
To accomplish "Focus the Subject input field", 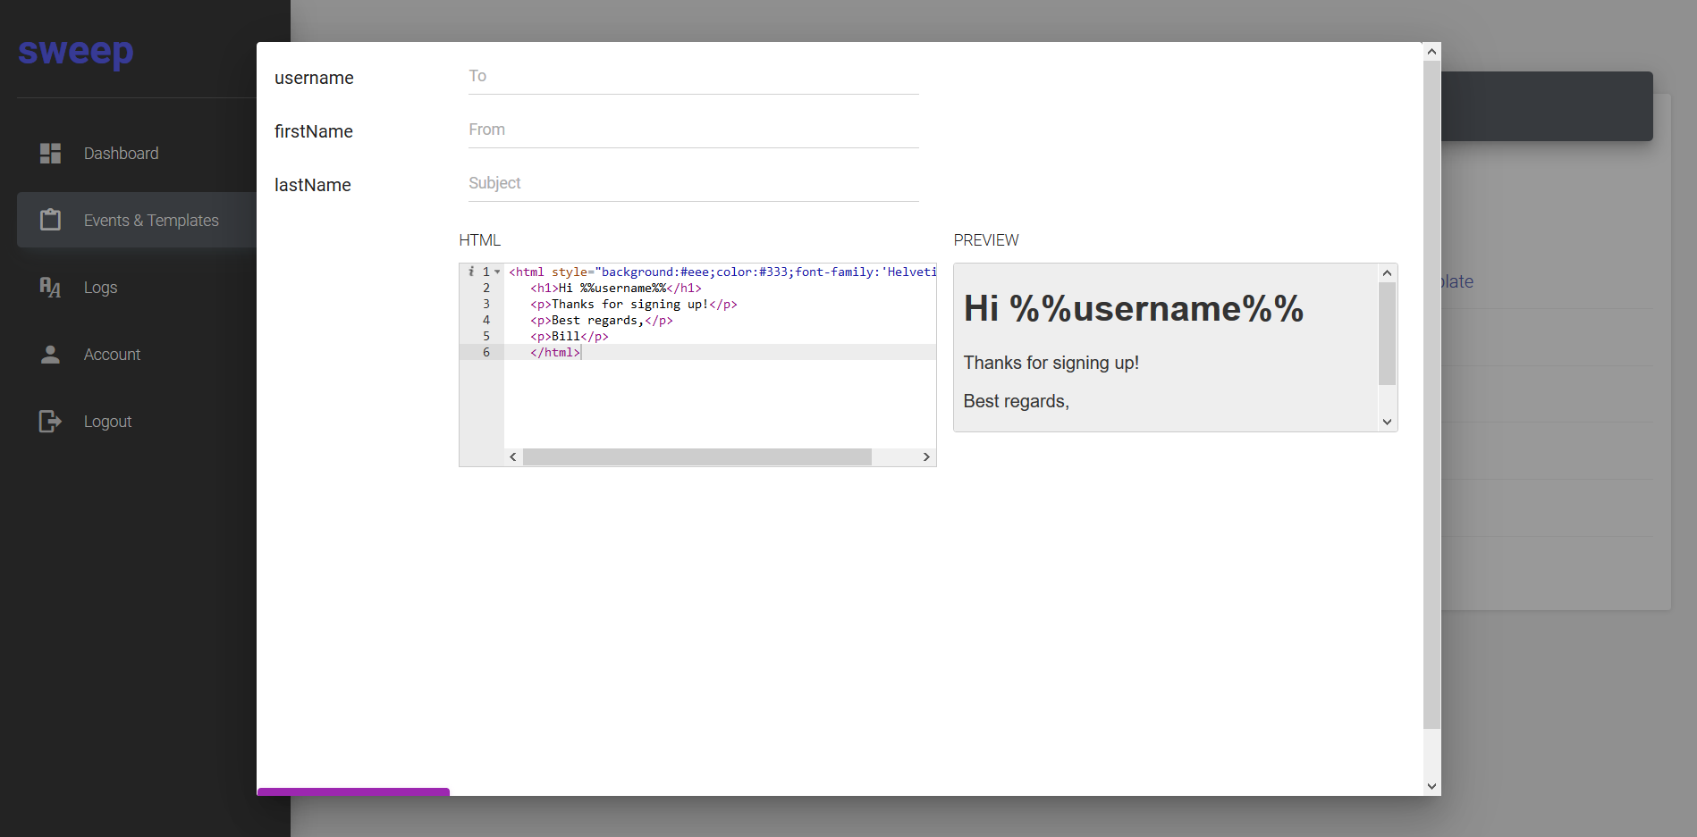I will pyautogui.click(x=693, y=184).
